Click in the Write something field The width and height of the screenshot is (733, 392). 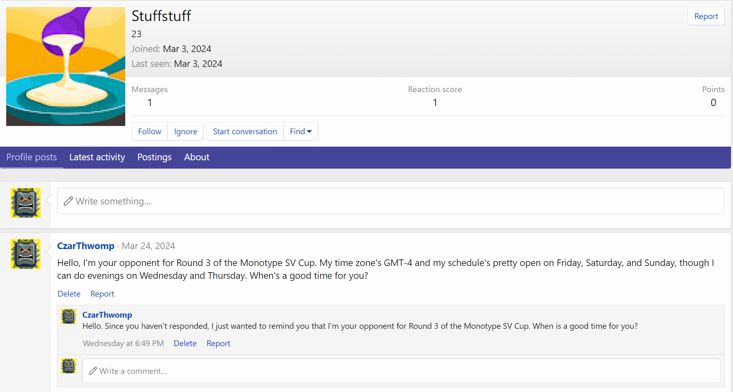tap(390, 201)
